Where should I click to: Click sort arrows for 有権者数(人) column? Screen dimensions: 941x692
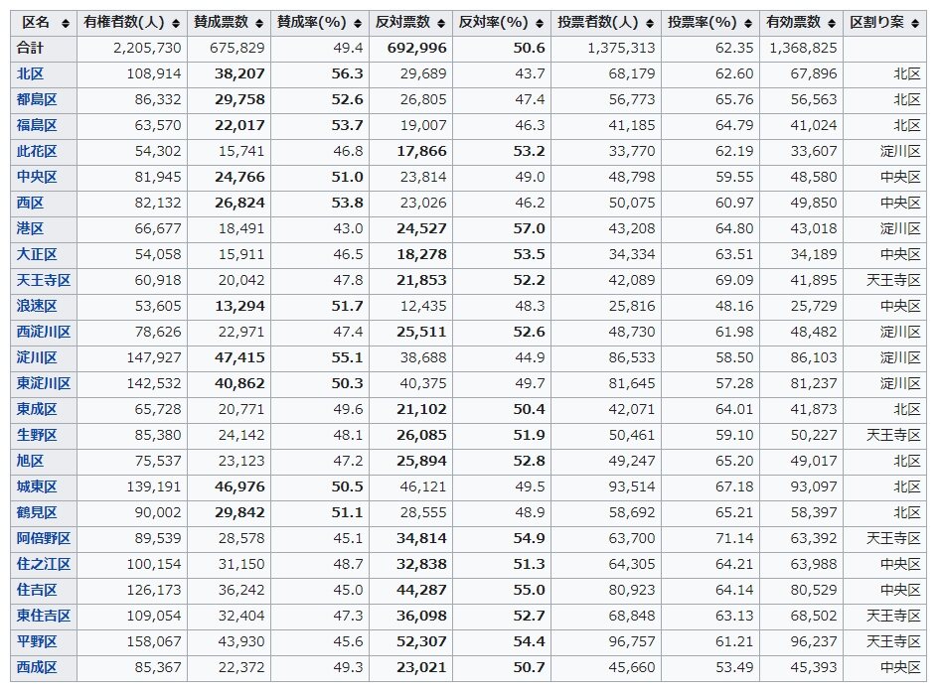tap(176, 23)
